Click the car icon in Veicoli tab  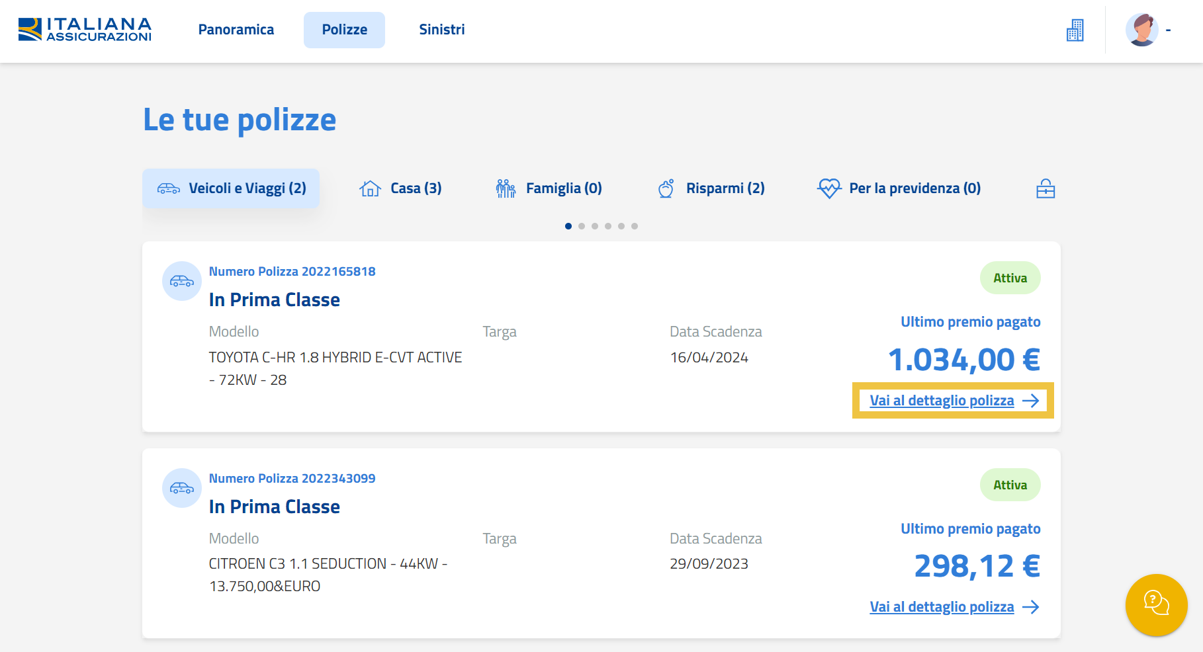tap(169, 189)
